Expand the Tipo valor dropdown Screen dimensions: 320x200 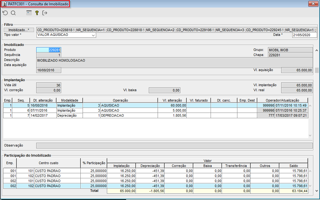click(x=93, y=35)
